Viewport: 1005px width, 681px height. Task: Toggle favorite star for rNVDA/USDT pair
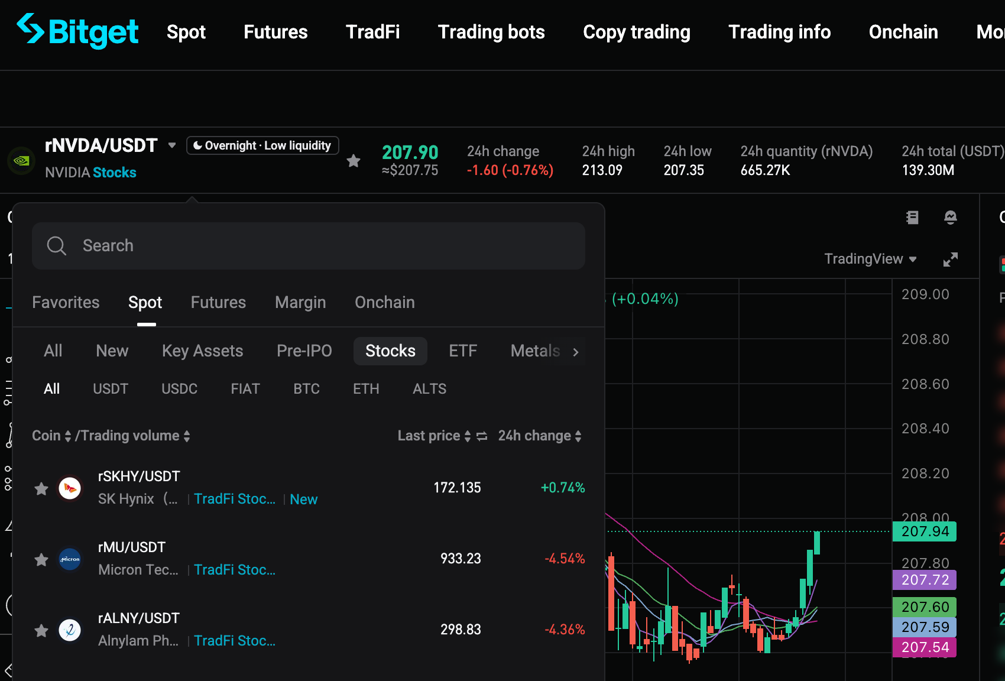pyautogui.click(x=354, y=161)
